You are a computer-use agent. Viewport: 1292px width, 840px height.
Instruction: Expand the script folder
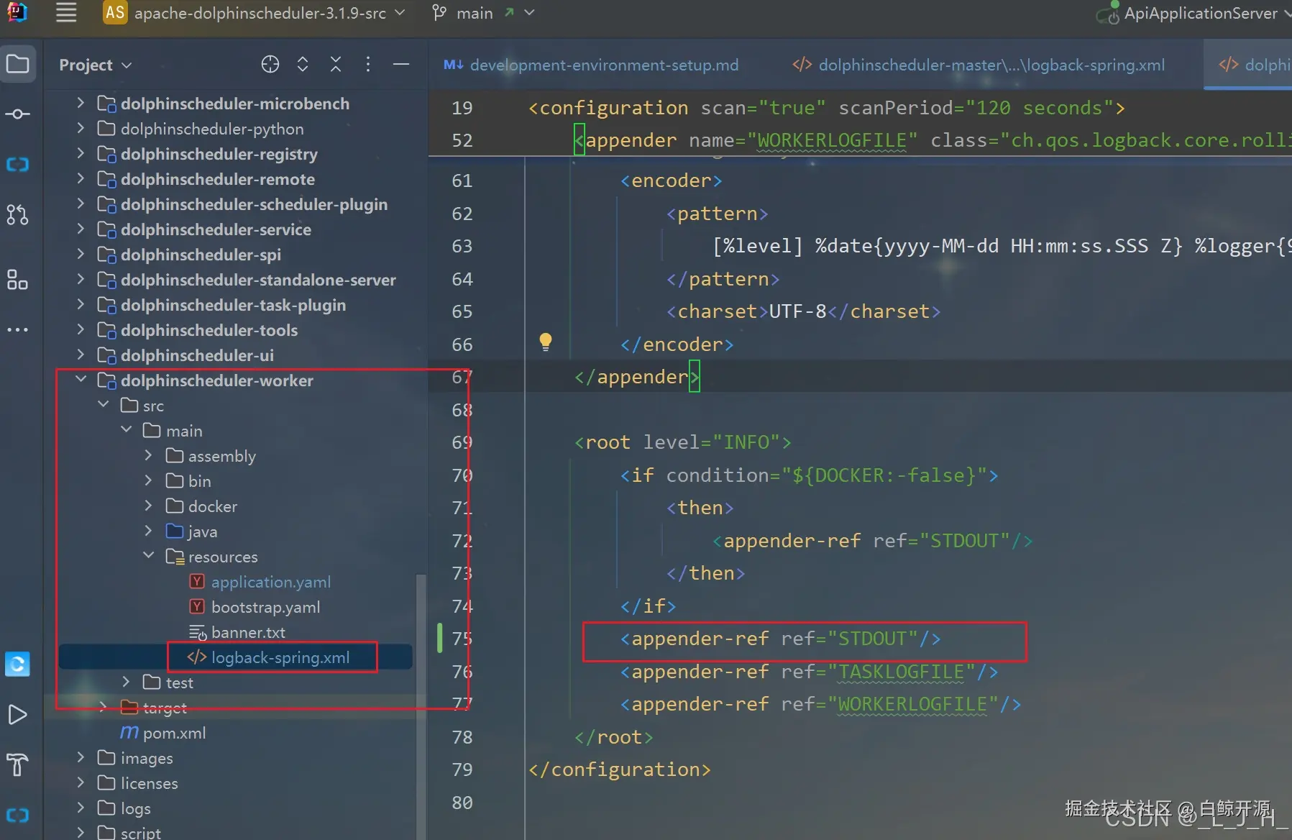[x=81, y=832]
